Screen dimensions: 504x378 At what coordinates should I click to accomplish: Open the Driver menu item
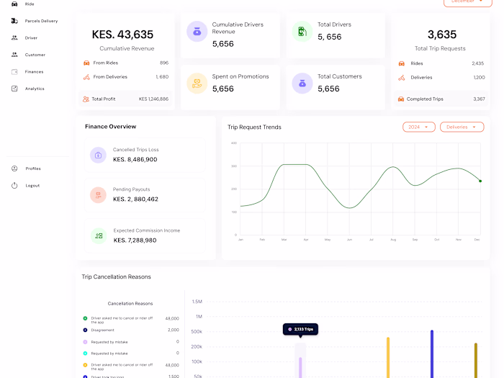point(31,38)
